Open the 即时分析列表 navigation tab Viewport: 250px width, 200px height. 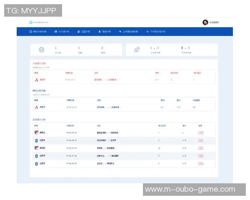pos(40,31)
